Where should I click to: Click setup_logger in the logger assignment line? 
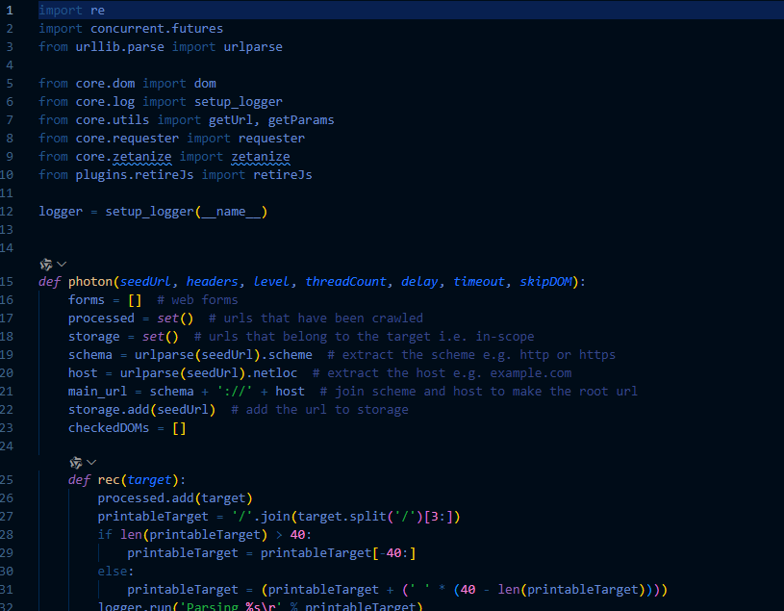(149, 212)
